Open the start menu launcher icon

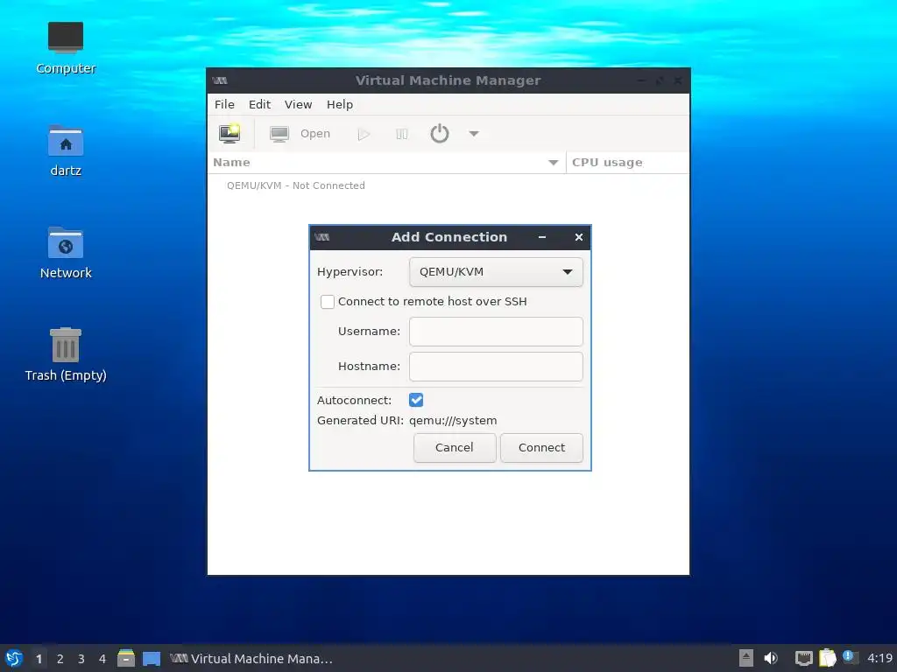14,658
